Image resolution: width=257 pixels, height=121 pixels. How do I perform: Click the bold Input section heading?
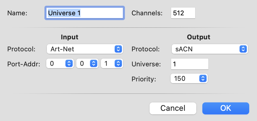(x=69, y=37)
